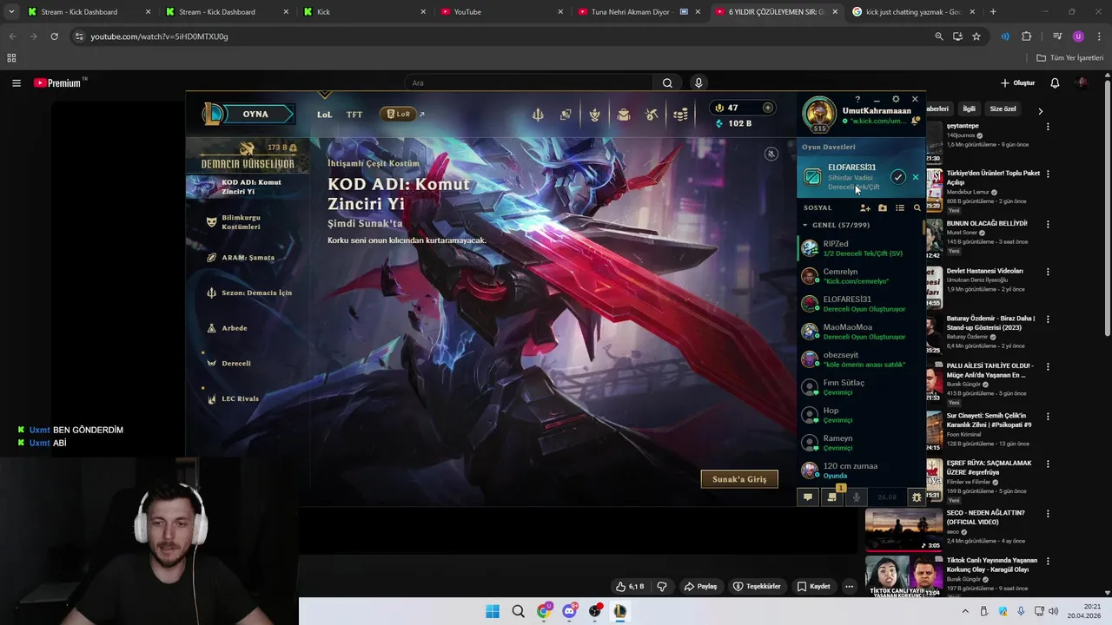Click the YouTube search magnifier button

point(667,83)
